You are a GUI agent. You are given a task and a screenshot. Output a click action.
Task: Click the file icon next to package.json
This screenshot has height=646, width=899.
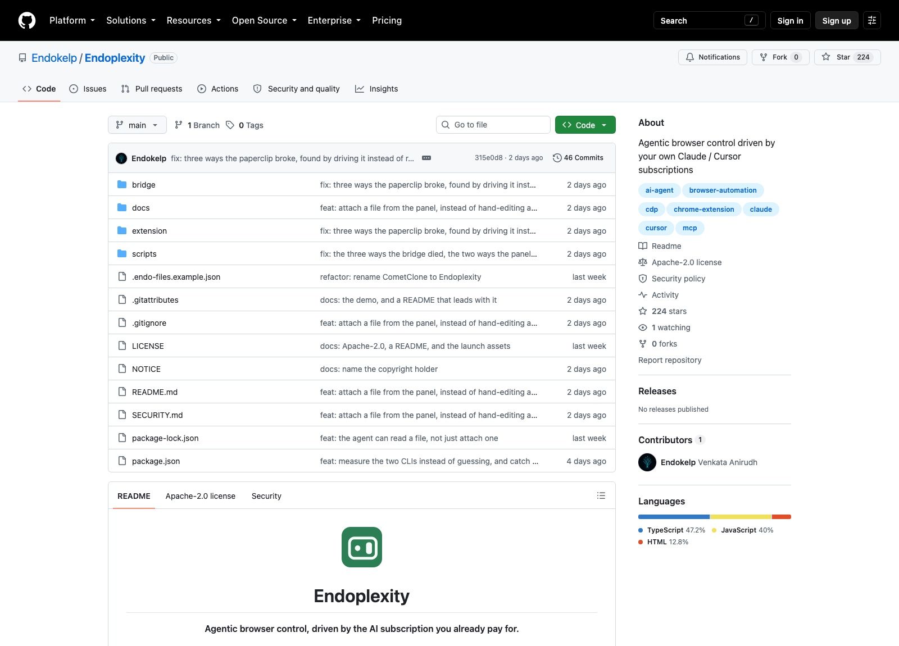coord(122,461)
